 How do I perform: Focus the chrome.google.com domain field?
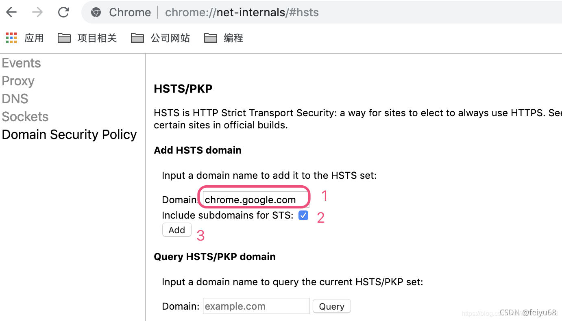point(256,200)
